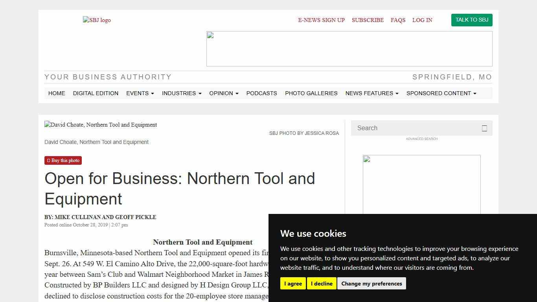Open the LOG IN link
537x302 pixels.
pos(422,20)
